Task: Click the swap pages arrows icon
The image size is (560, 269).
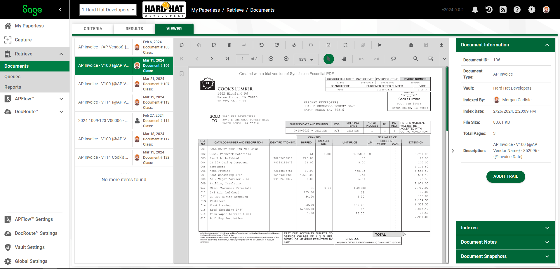Action: [x=244, y=45]
